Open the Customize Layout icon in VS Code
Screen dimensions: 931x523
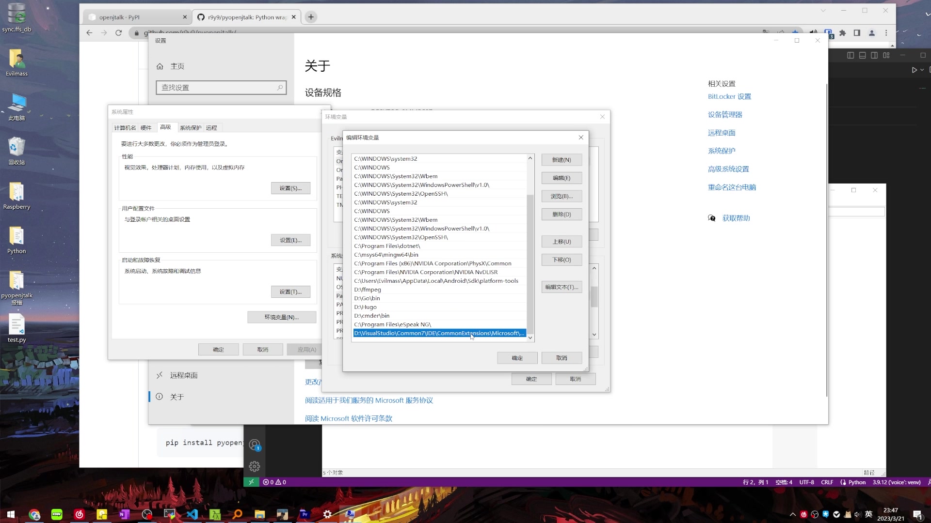click(887, 55)
